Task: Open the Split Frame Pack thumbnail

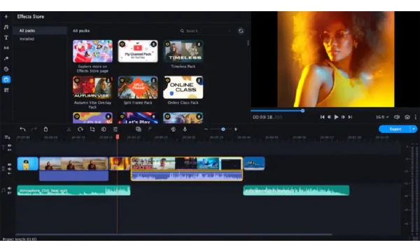Action: click(x=138, y=87)
